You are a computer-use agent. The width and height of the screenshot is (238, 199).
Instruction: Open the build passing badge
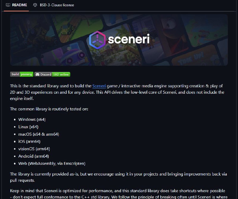click(x=22, y=74)
